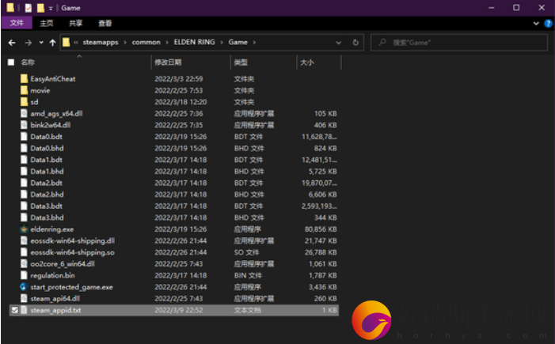
Task: Click the 3,436 KB size value
Action: [323, 287]
